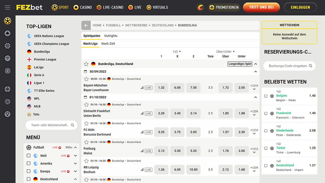Check the Deutschland popular bet checkbox
This screenshot has width=325, height=183.
click(266, 165)
